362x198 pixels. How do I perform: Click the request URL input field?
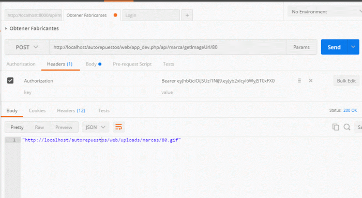click(x=168, y=47)
